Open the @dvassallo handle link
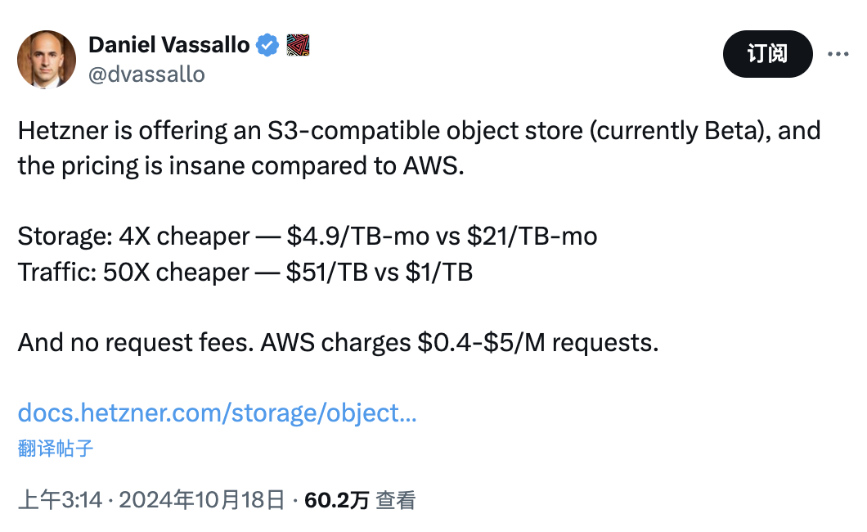The width and height of the screenshot is (867, 532). coord(146,74)
